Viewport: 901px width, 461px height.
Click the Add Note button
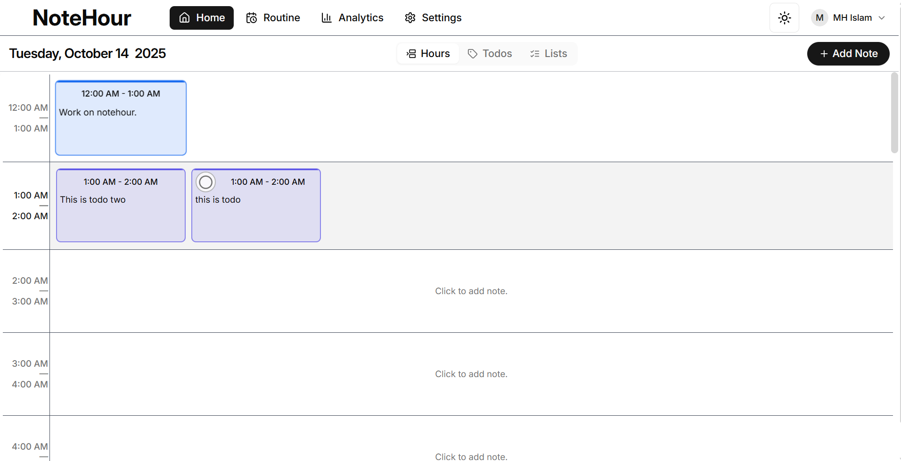[x=848, y=54]
